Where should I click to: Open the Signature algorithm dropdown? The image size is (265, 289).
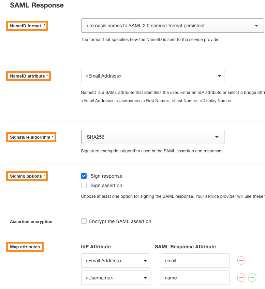152,136
